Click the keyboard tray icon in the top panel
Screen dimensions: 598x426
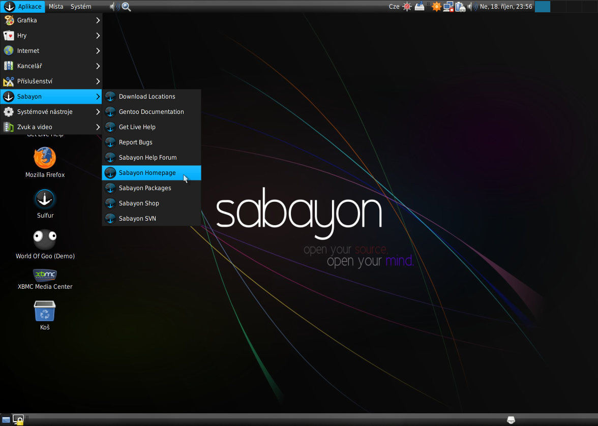(x=420, y=7)
